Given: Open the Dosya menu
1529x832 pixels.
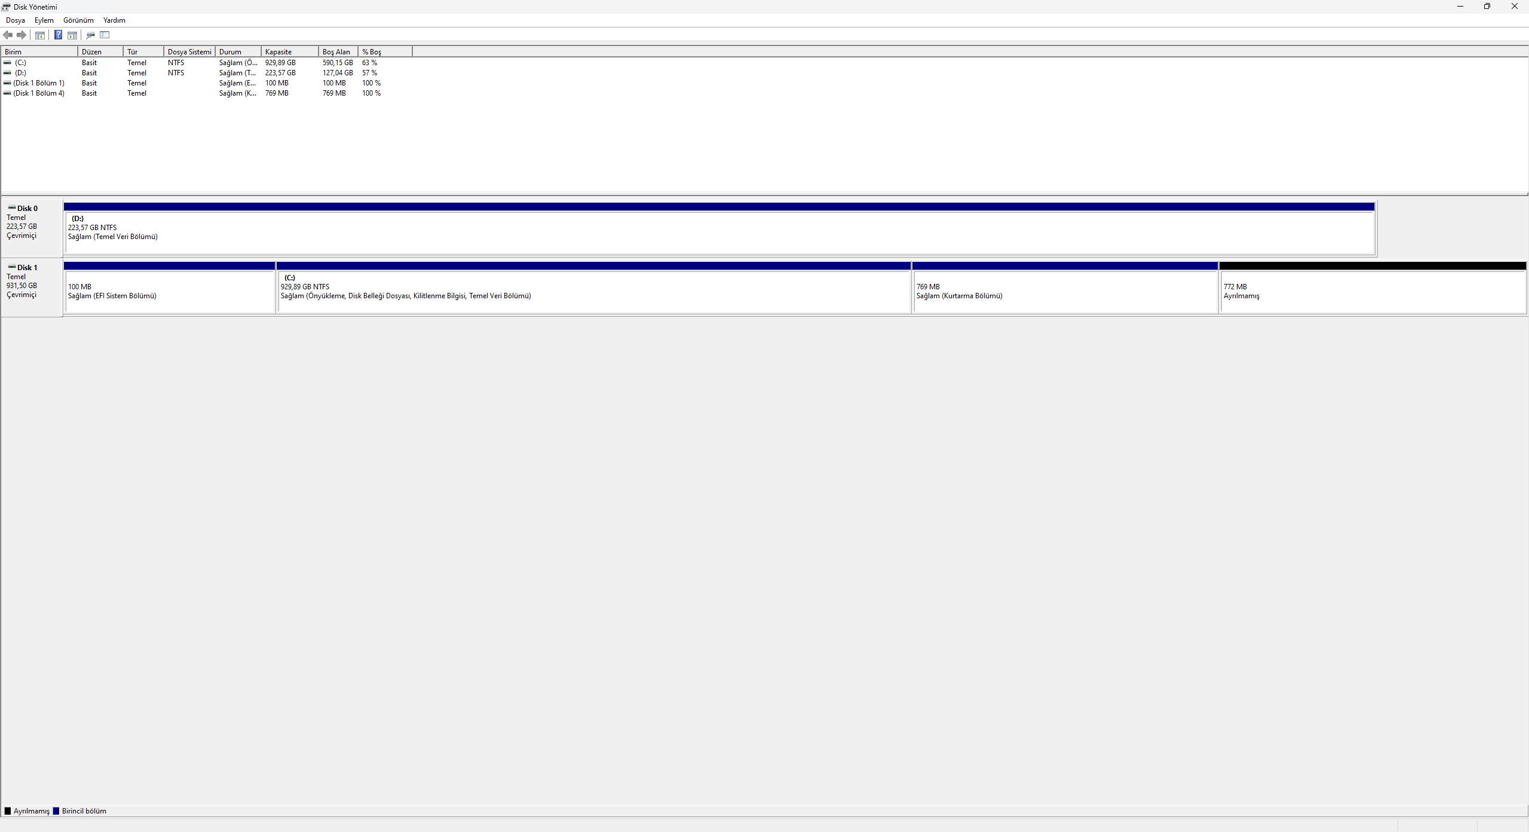Looking at the screenshot, I should [16, 20].
